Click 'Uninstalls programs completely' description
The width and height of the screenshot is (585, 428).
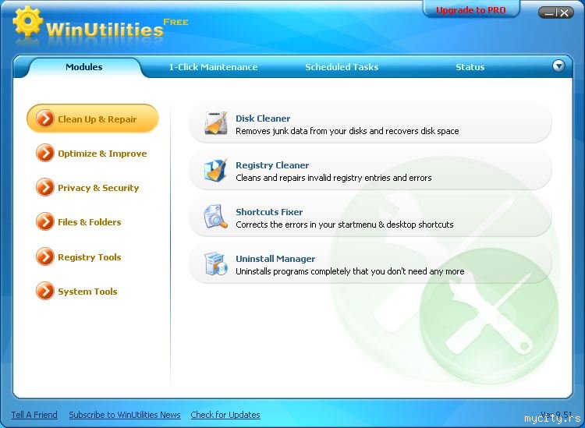pos(350,271)
